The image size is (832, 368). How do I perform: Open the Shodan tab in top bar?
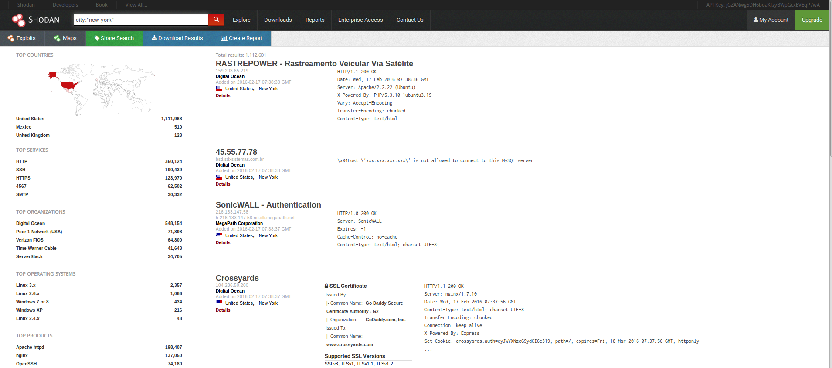(x=26, y=5)
